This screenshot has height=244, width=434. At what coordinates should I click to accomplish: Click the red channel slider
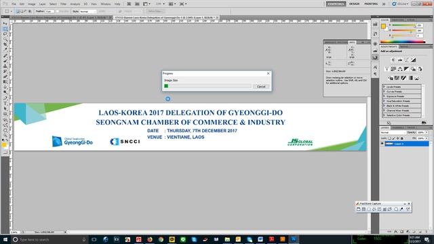[x=403, y=25]
